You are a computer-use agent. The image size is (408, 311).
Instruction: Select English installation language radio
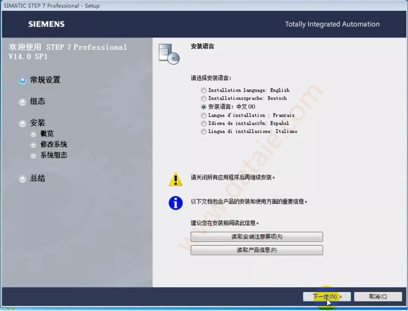[x=204, y=90]
